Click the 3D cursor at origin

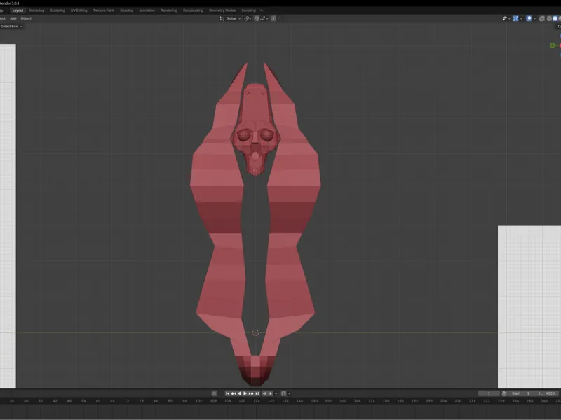click(x=255, y=333)
